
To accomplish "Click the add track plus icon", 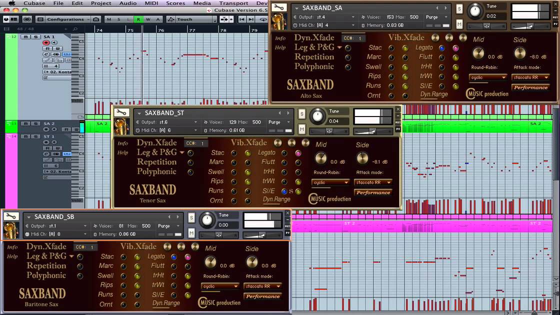I will click(65, 29).
